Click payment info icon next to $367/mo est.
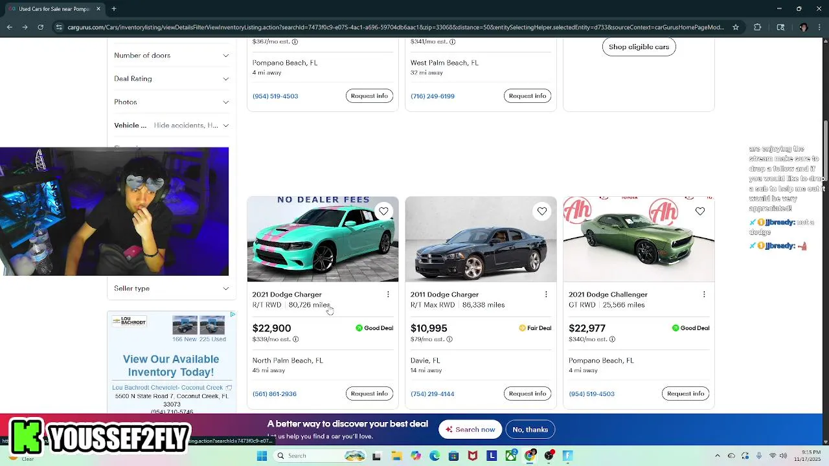 point(295,41)
